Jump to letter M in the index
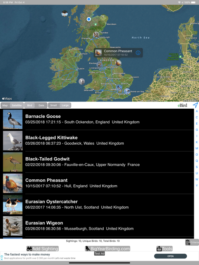 [197, 148]
